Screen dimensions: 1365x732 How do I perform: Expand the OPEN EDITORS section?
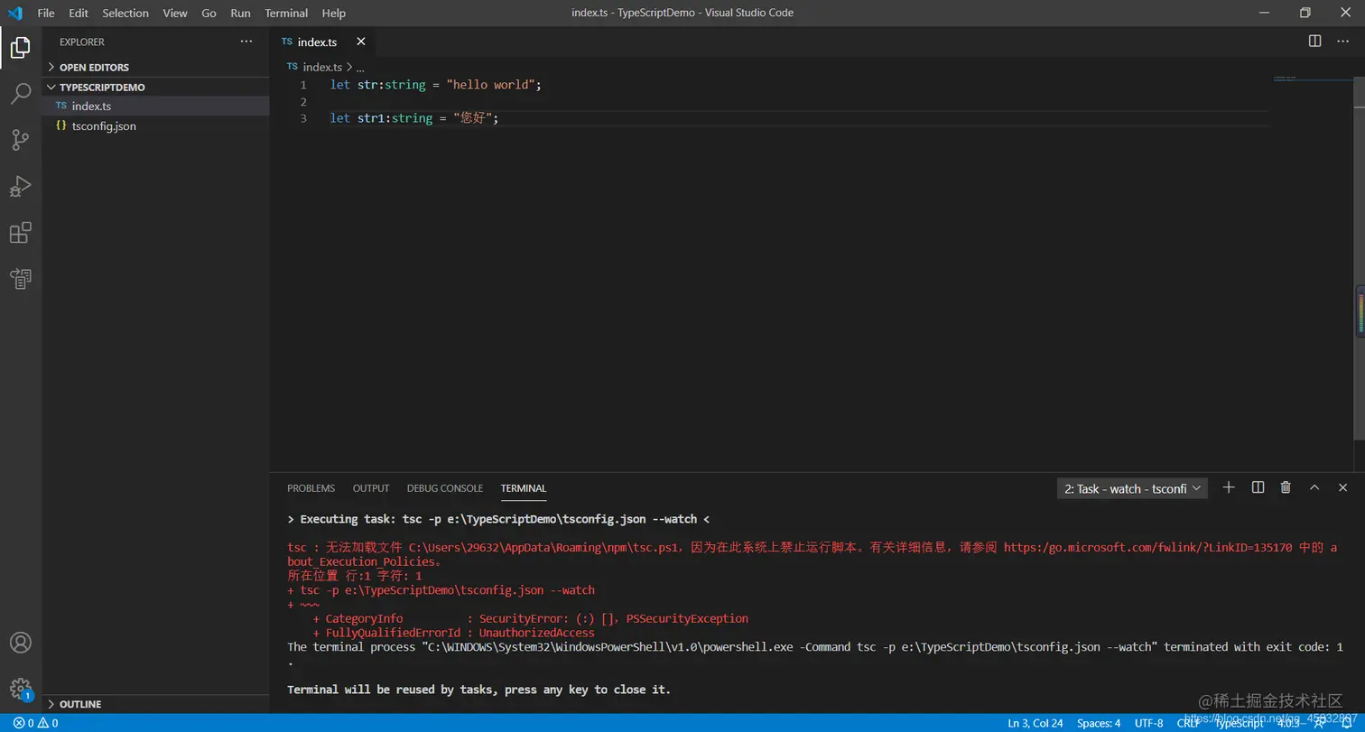[x=155, y=67]
